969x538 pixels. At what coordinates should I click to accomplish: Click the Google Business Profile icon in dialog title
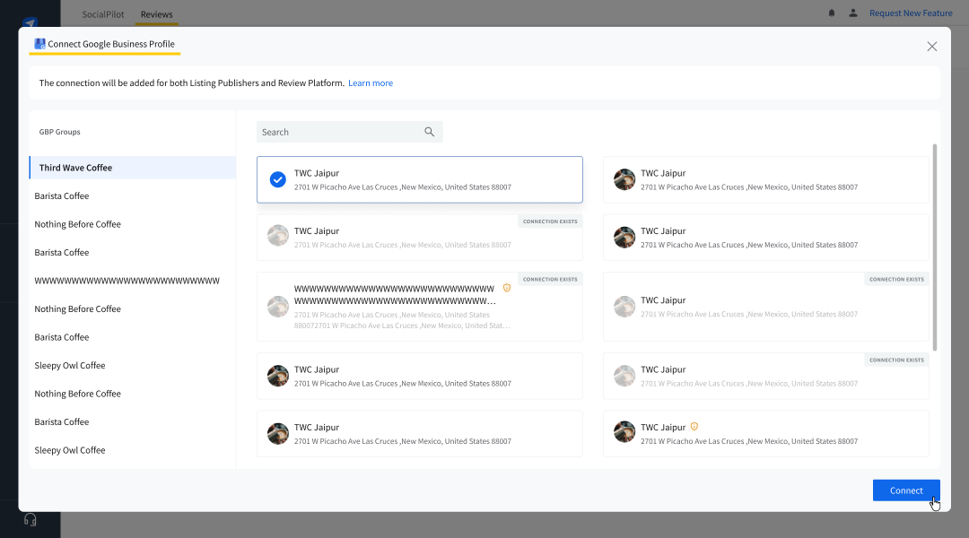pyautogui.click(x=39, y=44)
